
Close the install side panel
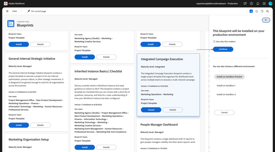point(266,20)
